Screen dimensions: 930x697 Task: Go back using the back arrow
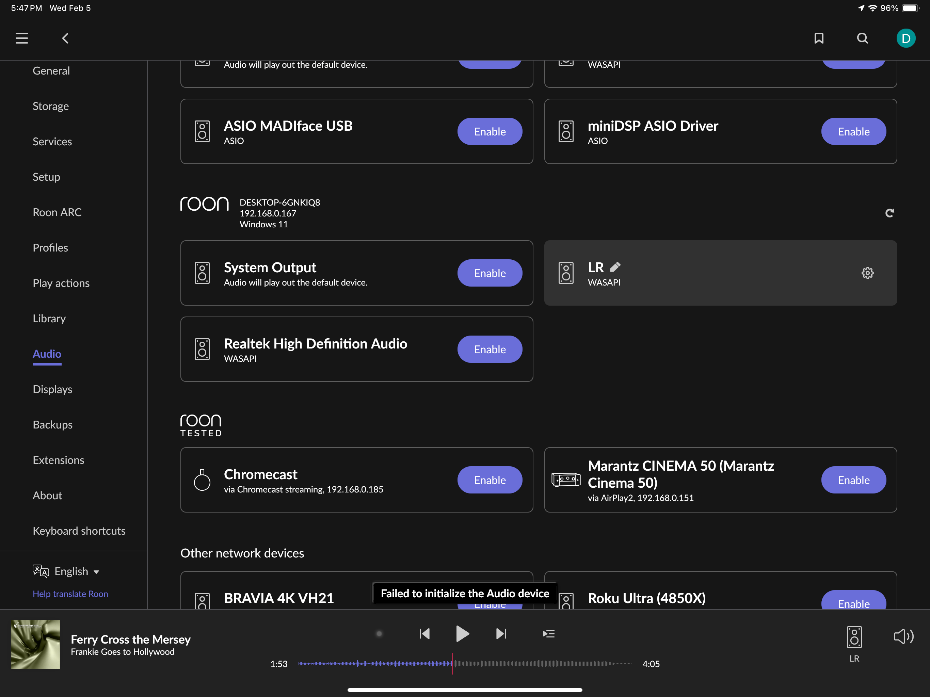pyautogui.click(x=65, y=38)
